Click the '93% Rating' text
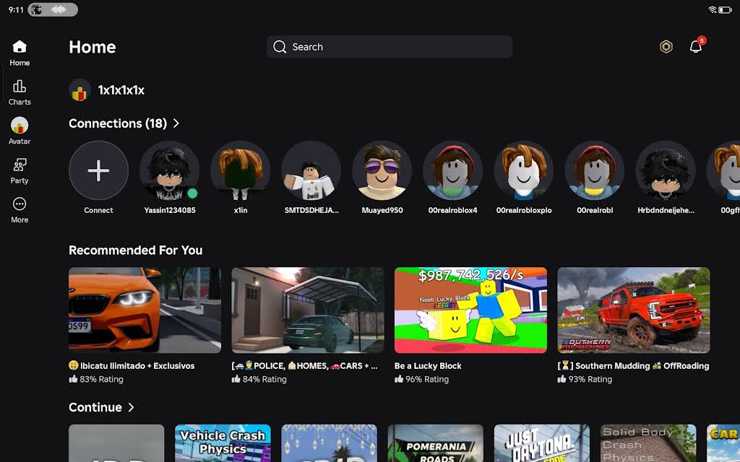The height and width of the screenshot is (462, 740). 590,379
